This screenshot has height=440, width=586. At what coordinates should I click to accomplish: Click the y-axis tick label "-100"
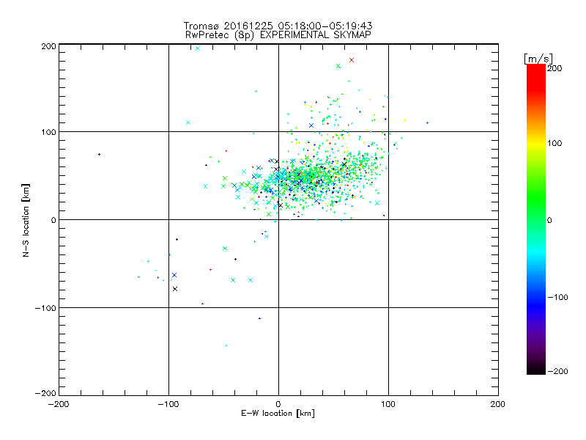coord(45,308)
